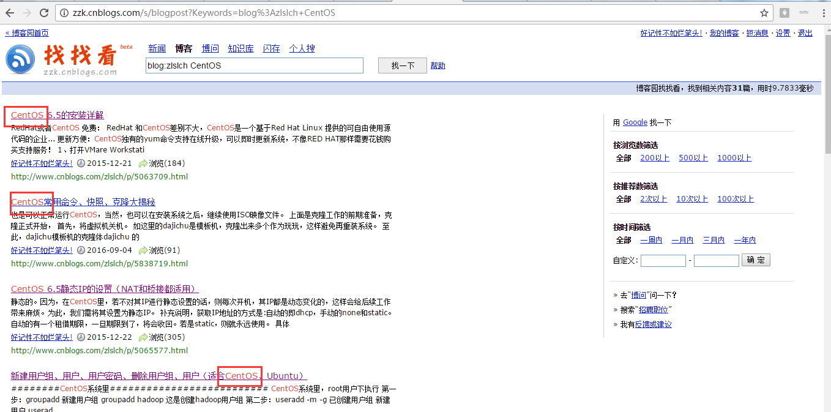
Task: Select the 博客 search tab
Action: (184, 48)
